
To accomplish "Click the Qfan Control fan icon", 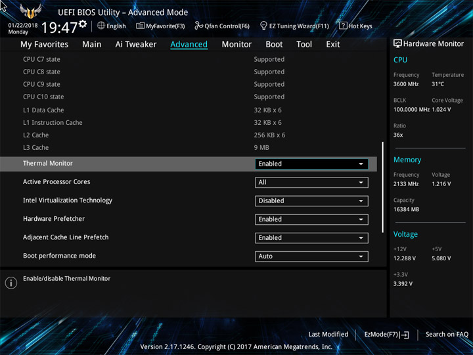I will [198, 26].
